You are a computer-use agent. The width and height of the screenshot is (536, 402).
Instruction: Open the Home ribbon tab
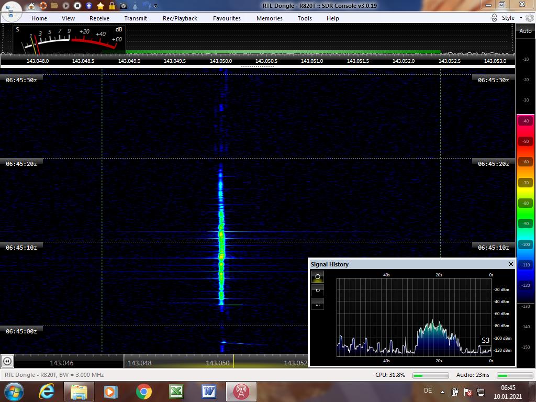(39, 18)
